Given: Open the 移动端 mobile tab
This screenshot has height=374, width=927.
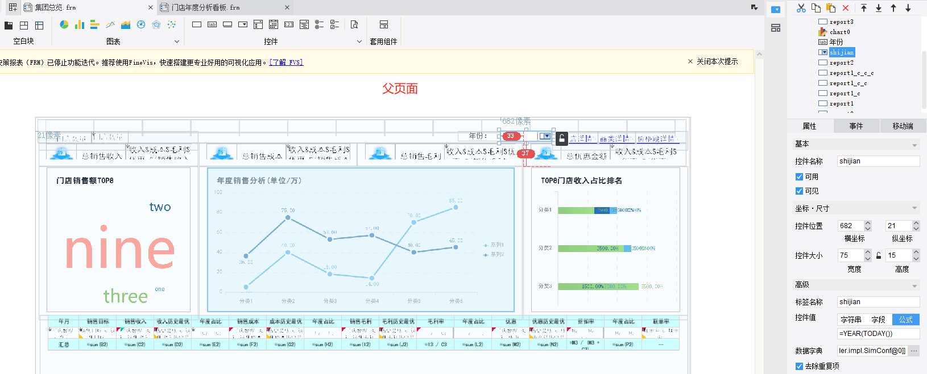Looking at the screenshot, I should (x=903, y=126).
